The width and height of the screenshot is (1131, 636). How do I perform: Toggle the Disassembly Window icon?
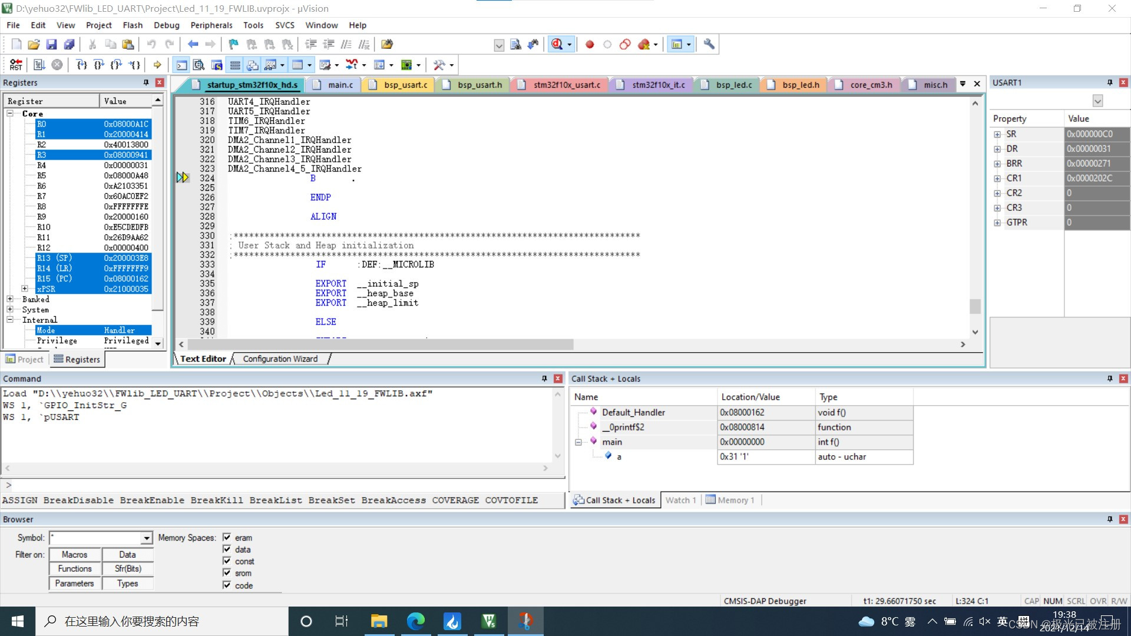click(x=199, y=65)
